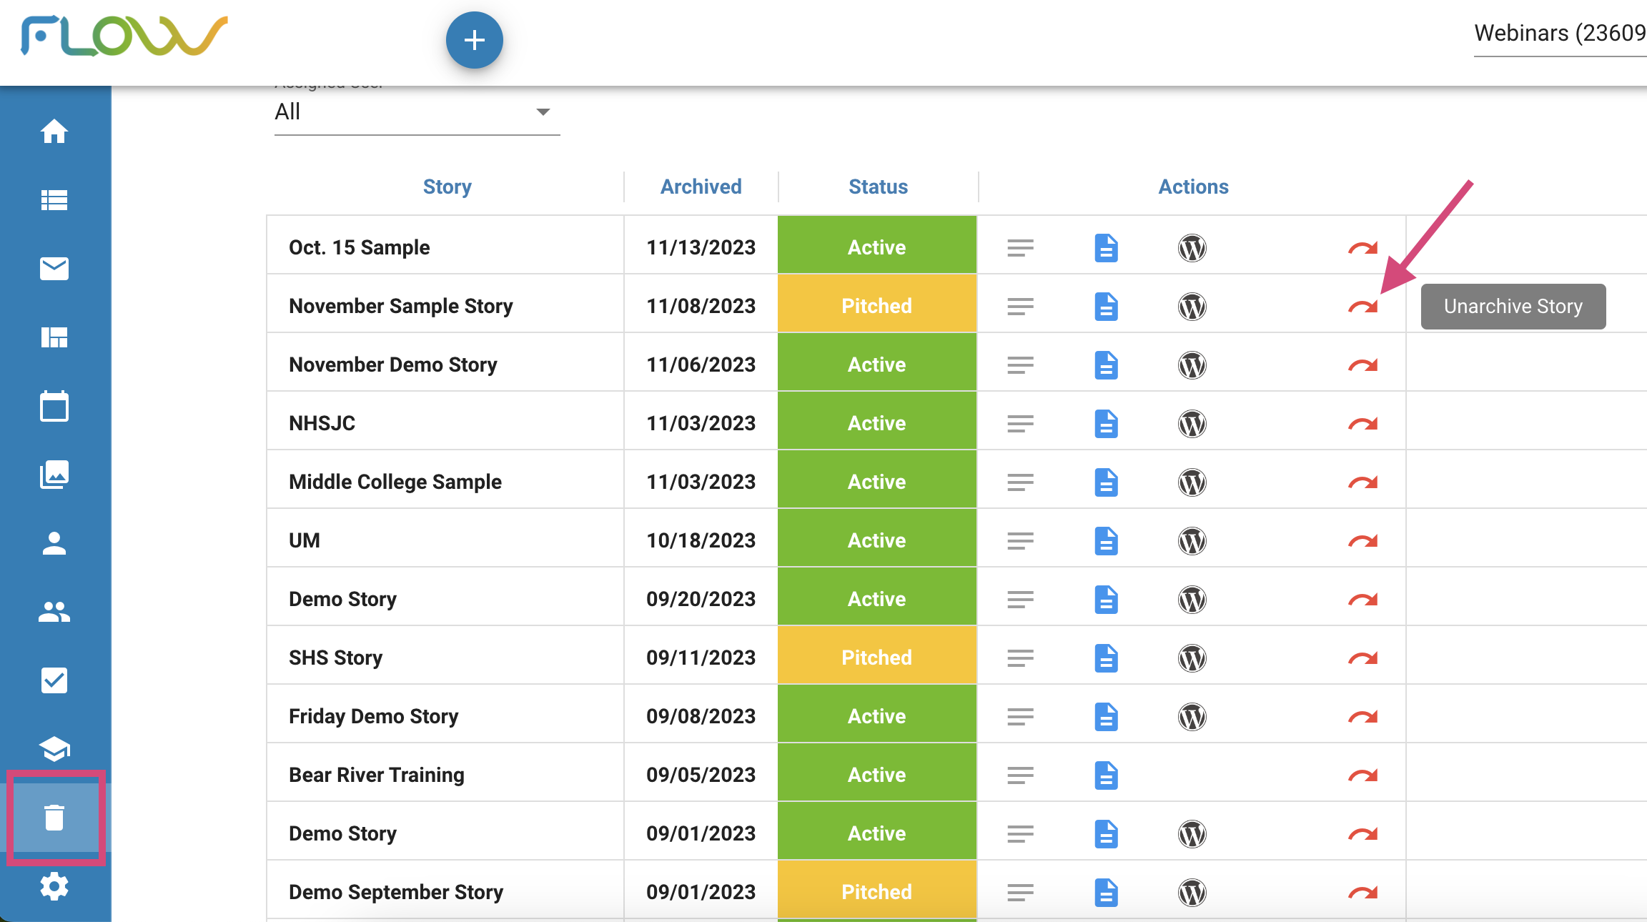
Task: Show details lines icon for Oct. 15 Sample
Action: click(x=1021, y=248)
